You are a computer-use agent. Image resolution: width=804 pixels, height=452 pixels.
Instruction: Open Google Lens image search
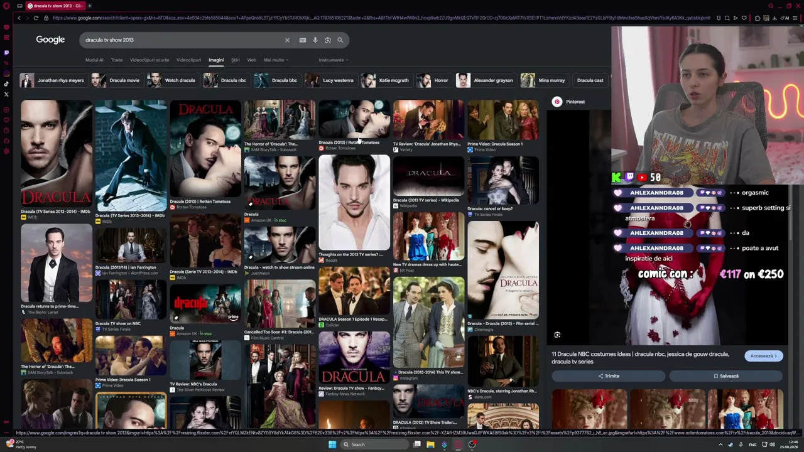pos(328,40)
